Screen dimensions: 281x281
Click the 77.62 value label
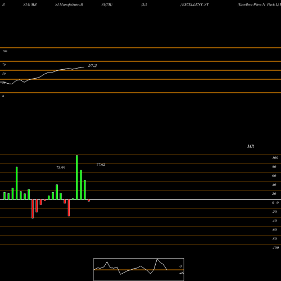pos(101,165)
